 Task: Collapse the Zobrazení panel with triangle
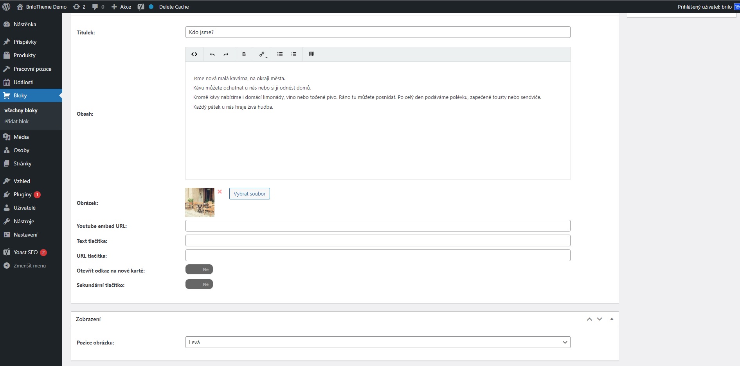pos(612,319)
